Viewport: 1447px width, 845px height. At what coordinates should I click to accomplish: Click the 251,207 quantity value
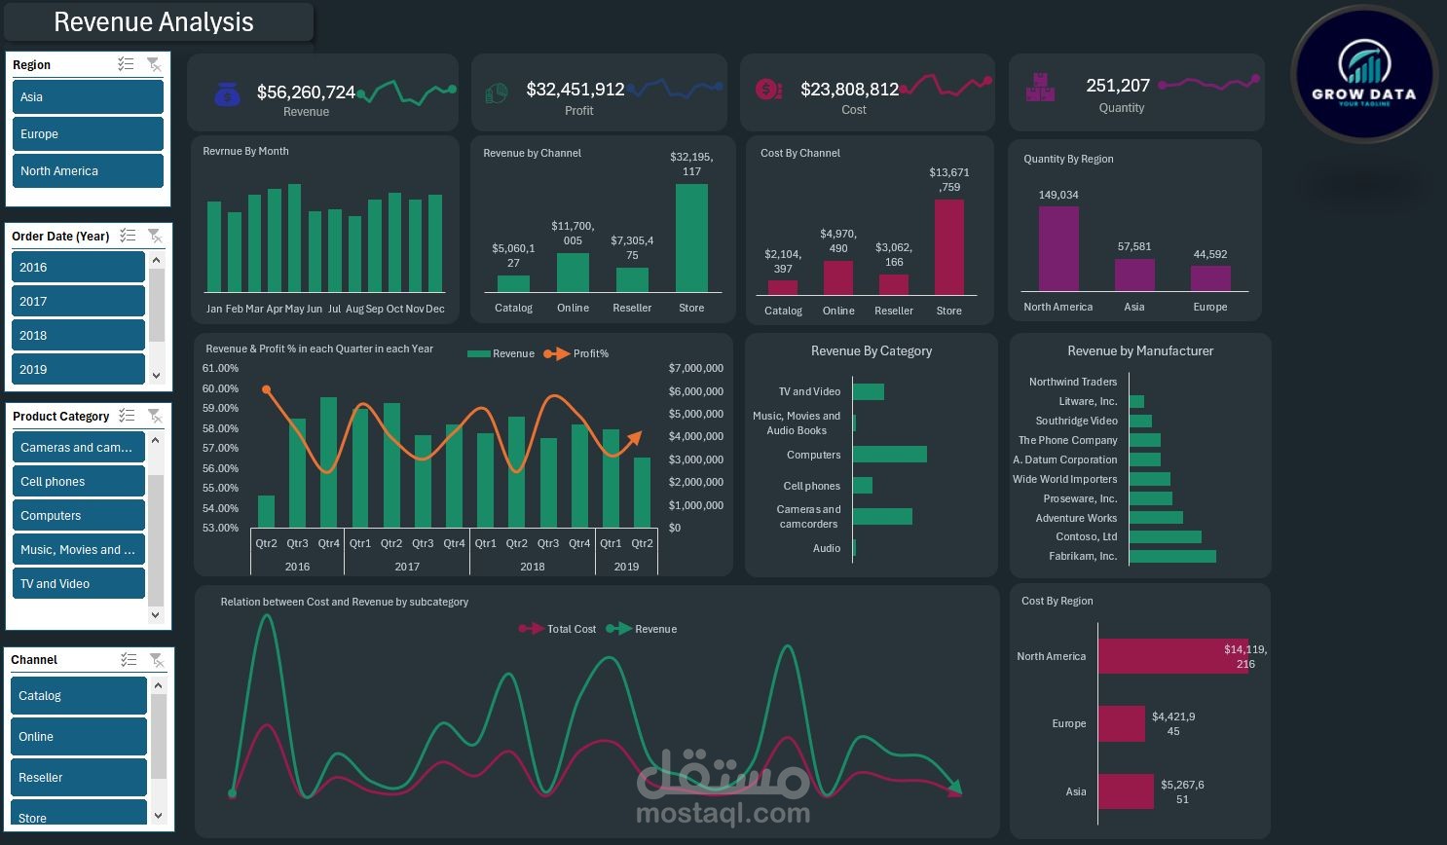(1118, 86)
